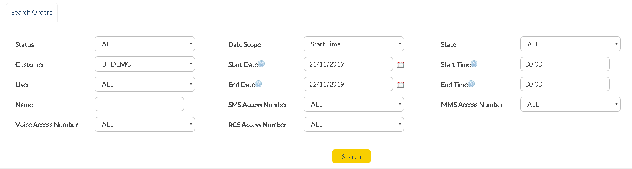632x169 pixels.
Task: Click the End Time help icon
Action: (x=471, y=84)
